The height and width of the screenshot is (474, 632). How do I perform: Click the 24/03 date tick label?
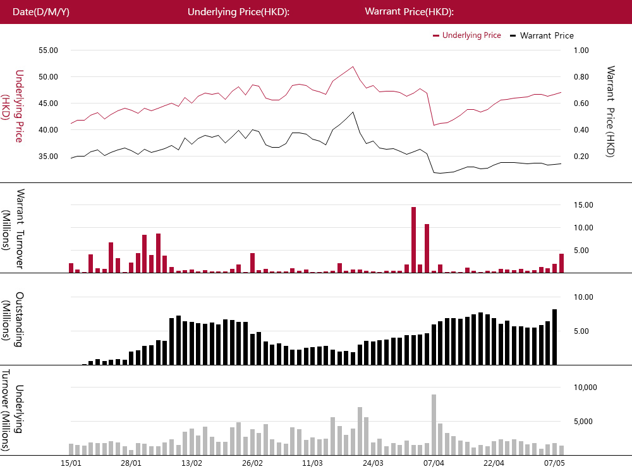(x=373, y=463)
